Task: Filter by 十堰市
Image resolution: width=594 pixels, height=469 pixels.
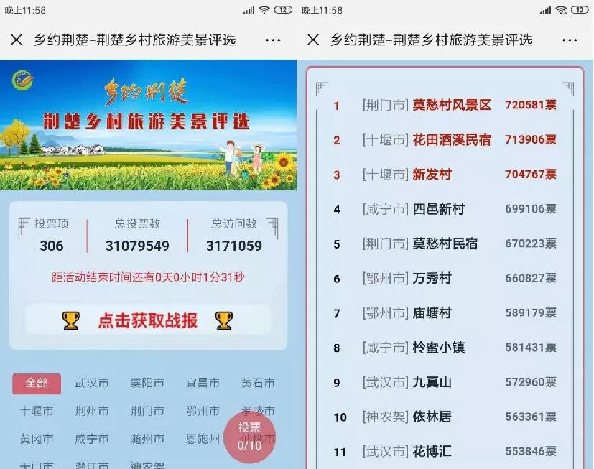Action: (x=37, y=411)
